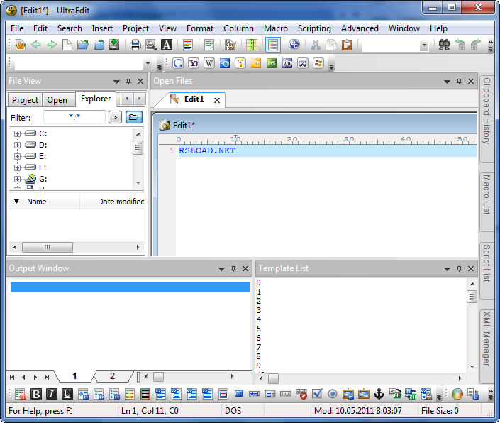The height and width of the screenshot is (423, 500).
Task: Click the RSLOAD.NET text line in editor
Action: click(x=207, y=150)
